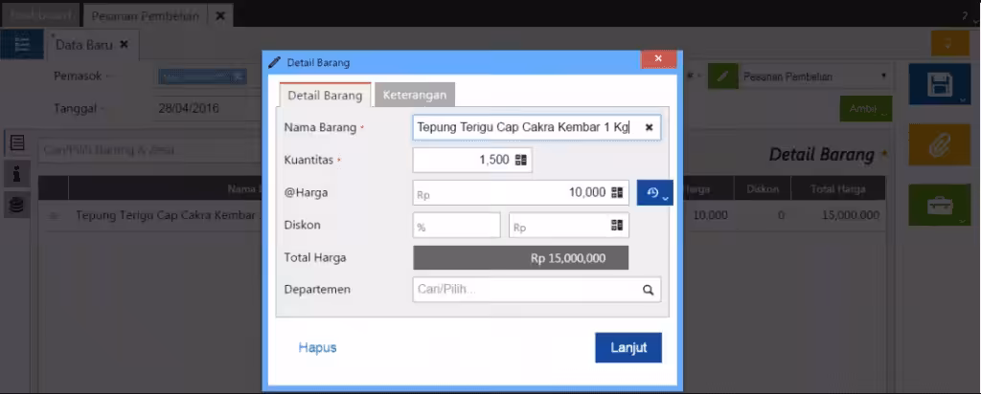Click the orange button at top right
Screen dimensions: 981x394
tap(949, 43)
